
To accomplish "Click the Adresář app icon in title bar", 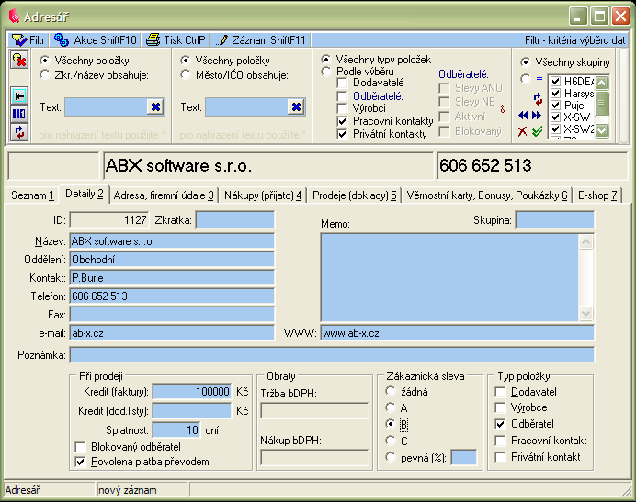I will 14,17.
